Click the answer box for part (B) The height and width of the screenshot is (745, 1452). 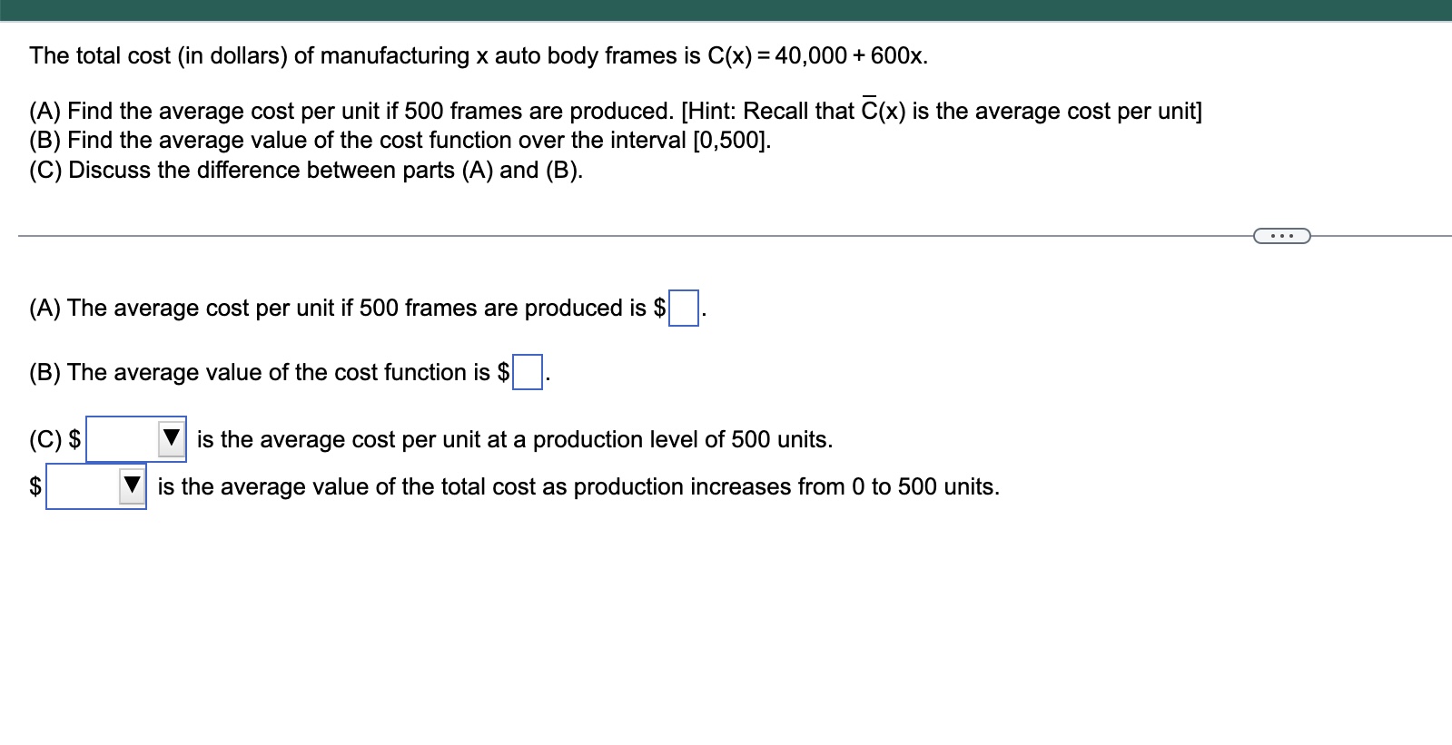click(x=528, y=372)
